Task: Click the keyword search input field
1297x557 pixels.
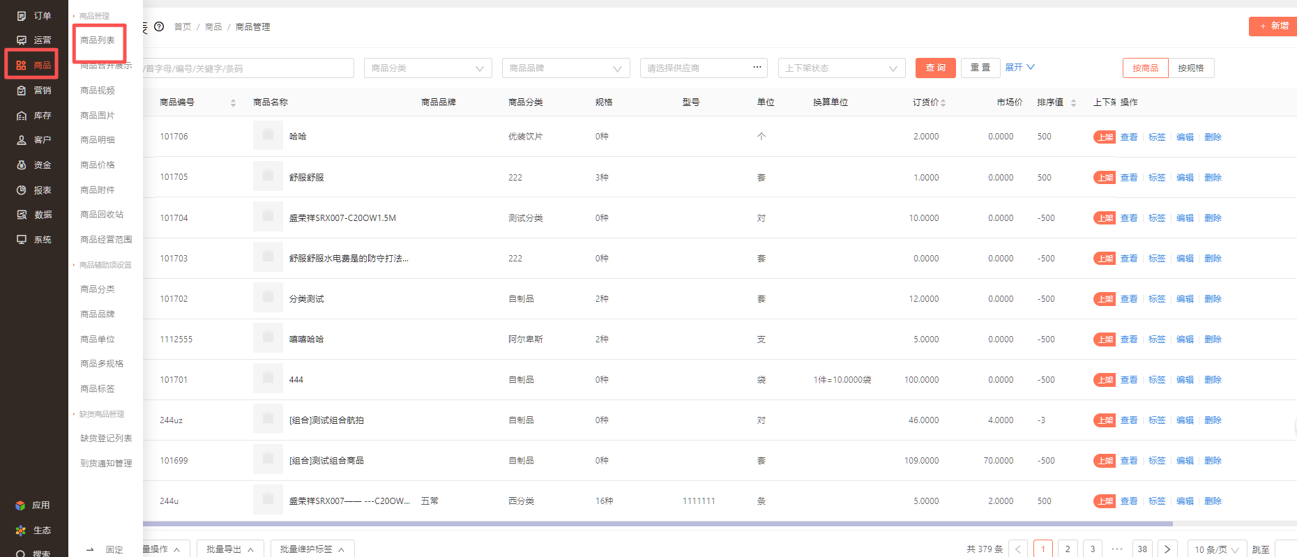Action: [248, 68]
